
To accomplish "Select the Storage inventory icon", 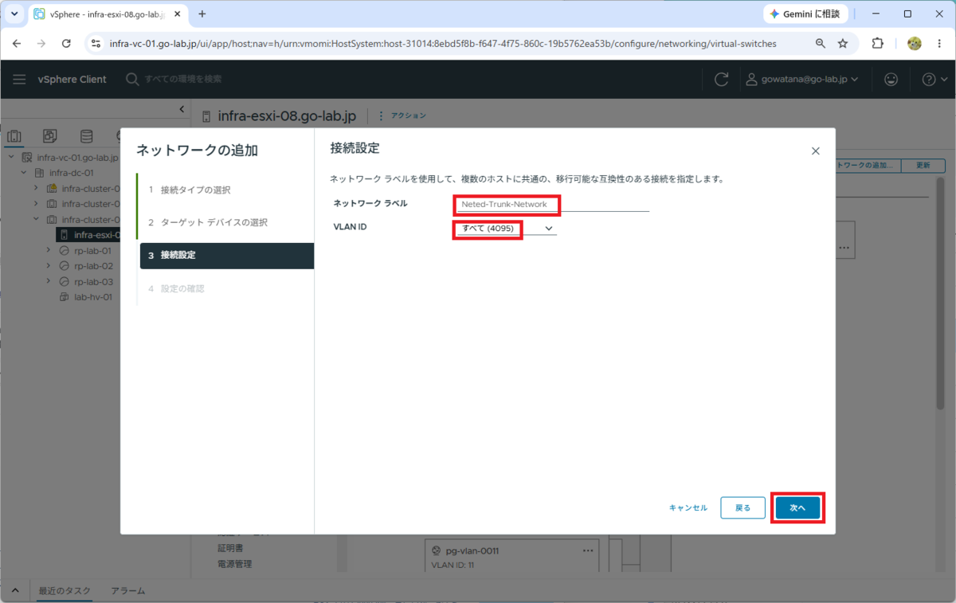I will tap(85, 135).
